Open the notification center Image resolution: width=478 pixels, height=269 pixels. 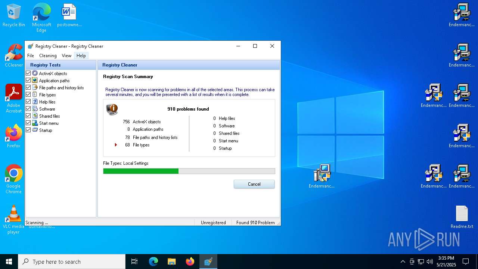coord(466,262)
